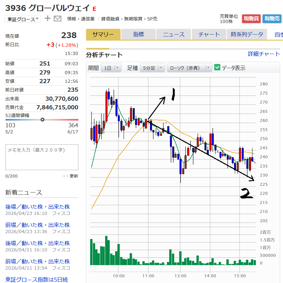The height and width of the screenshot is (283, 283).
Task: Toggle the データ表示 checkbox
Action: pyautogui.click(x=217, y=68)
